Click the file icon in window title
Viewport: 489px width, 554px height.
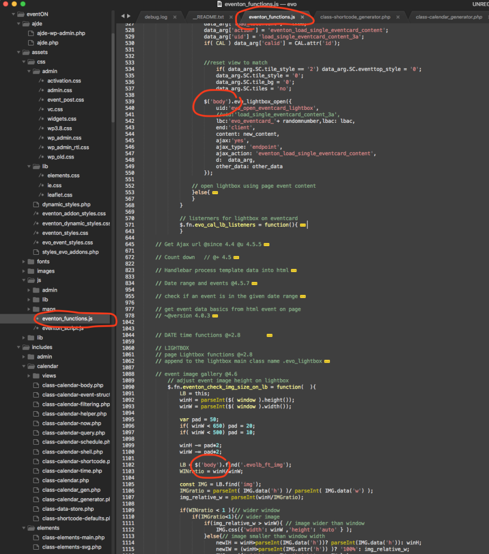click(x=220, y=4)
